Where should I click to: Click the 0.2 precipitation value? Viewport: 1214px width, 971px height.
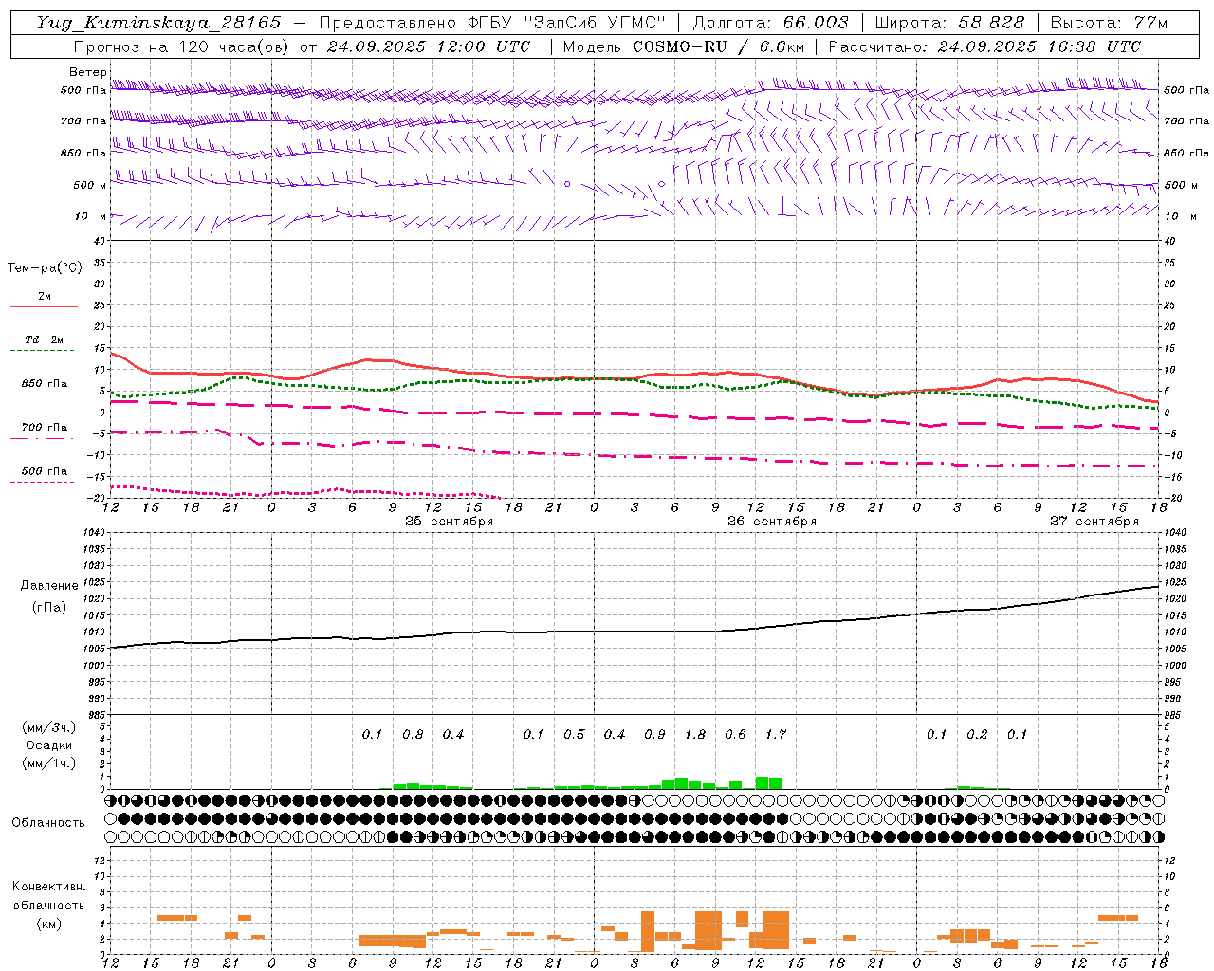pyautogui.click(x=977, y=735)
